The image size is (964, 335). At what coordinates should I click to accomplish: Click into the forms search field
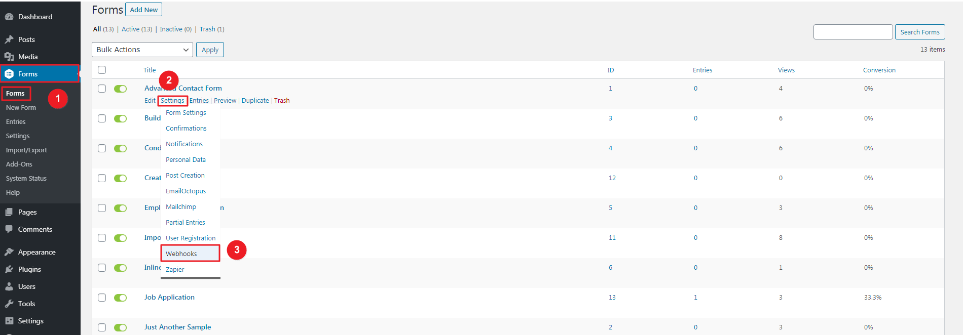point(852,32)
